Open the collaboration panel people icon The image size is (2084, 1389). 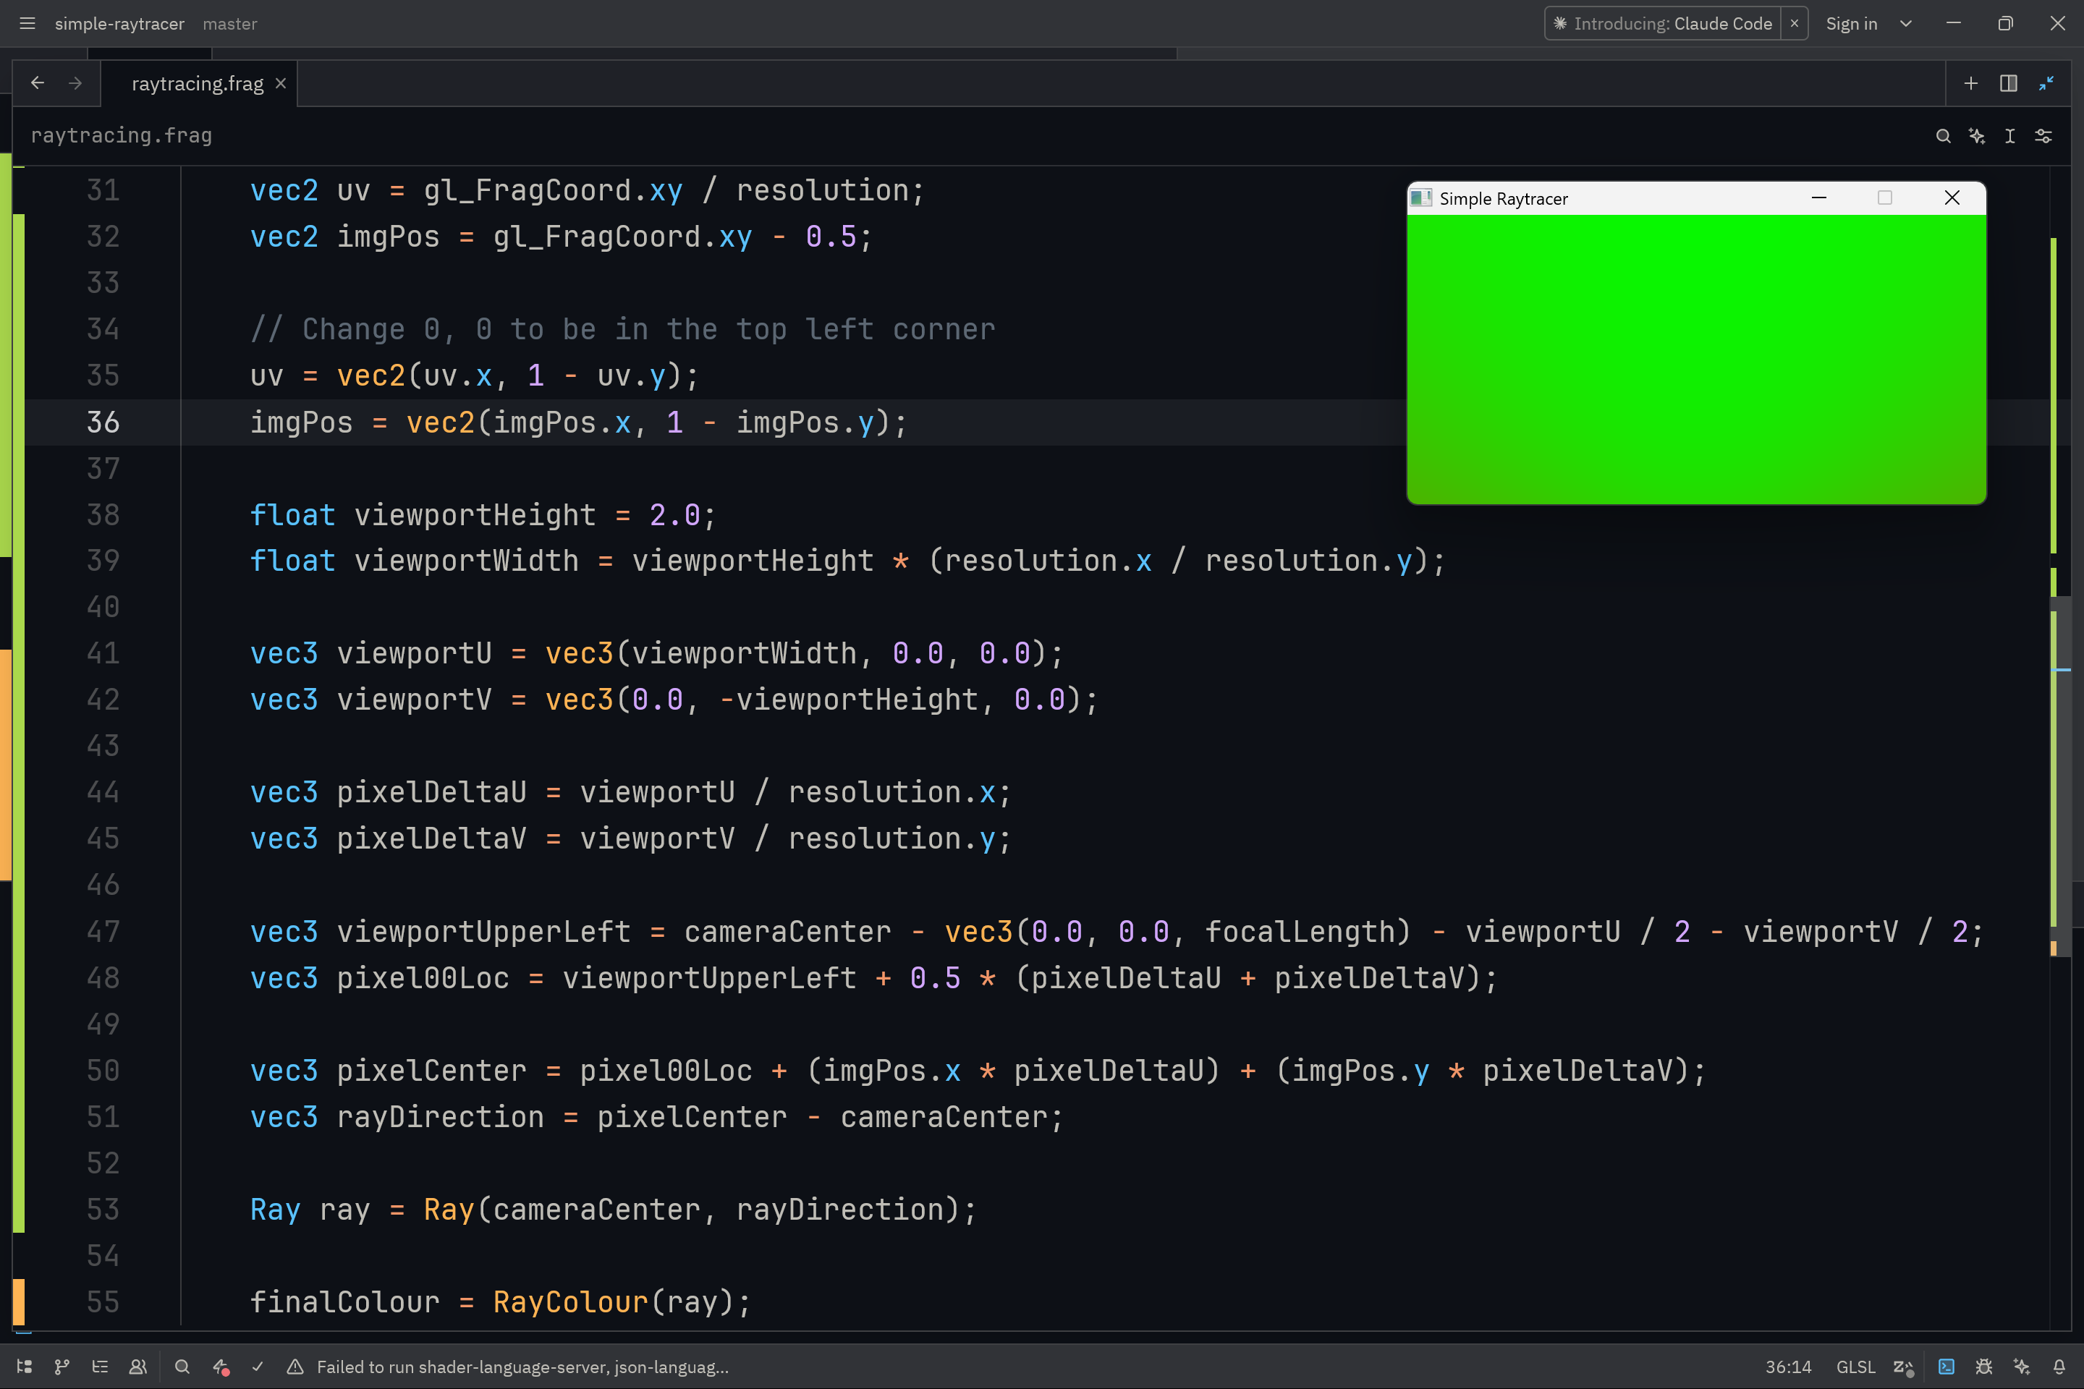(x=138, y=1367)
